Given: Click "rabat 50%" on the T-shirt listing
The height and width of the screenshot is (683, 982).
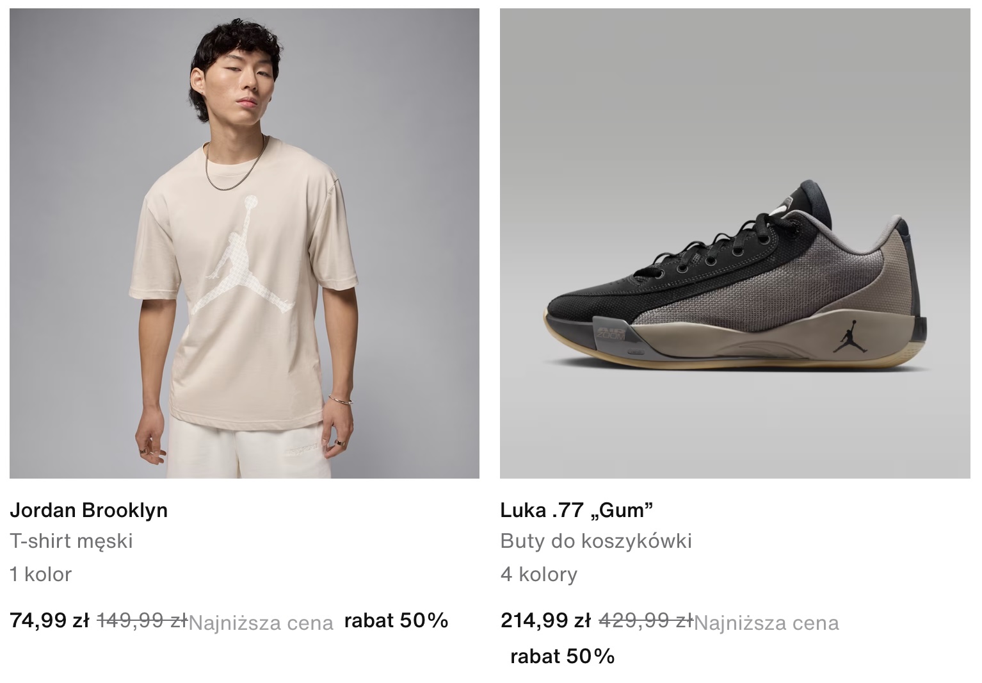Looking at the screenshot, I should [x=396, y=620].
